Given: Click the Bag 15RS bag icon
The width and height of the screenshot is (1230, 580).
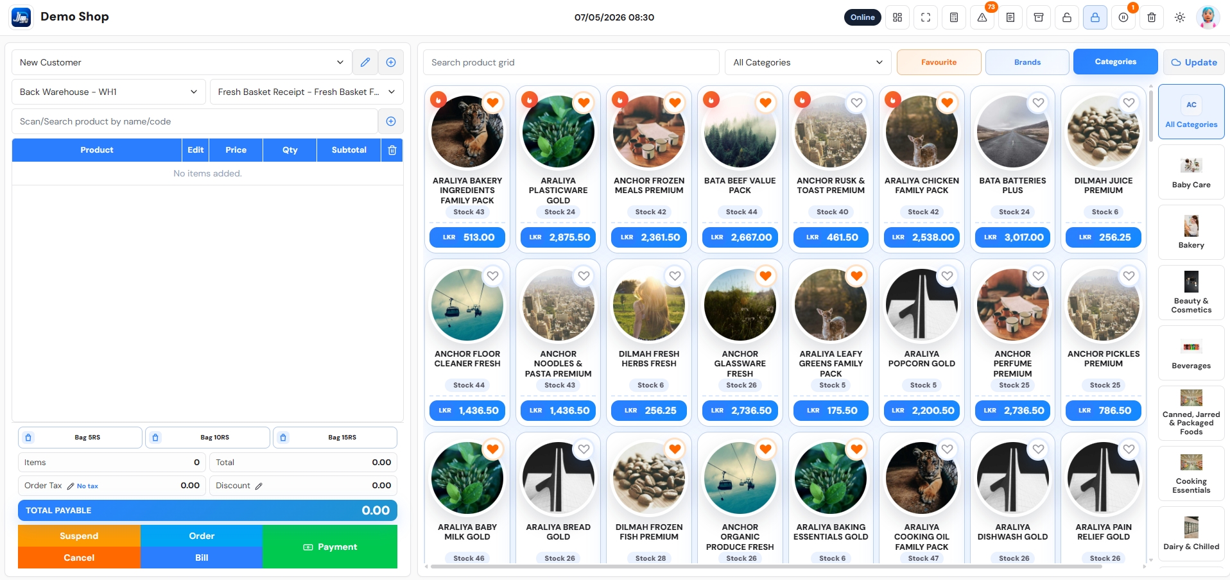Looking at the screenshot, I should (283, 438).
